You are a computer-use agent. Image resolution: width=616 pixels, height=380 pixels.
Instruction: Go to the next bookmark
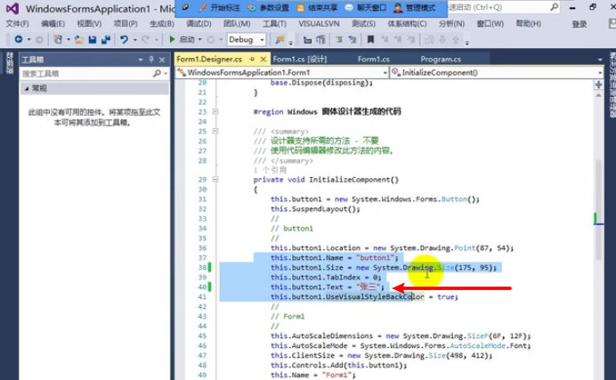click(x=398, y=39)
